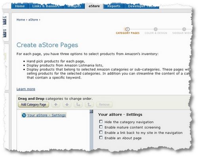Open the Reports tab
Screen dimensions: 198x157
coord(114,6)
